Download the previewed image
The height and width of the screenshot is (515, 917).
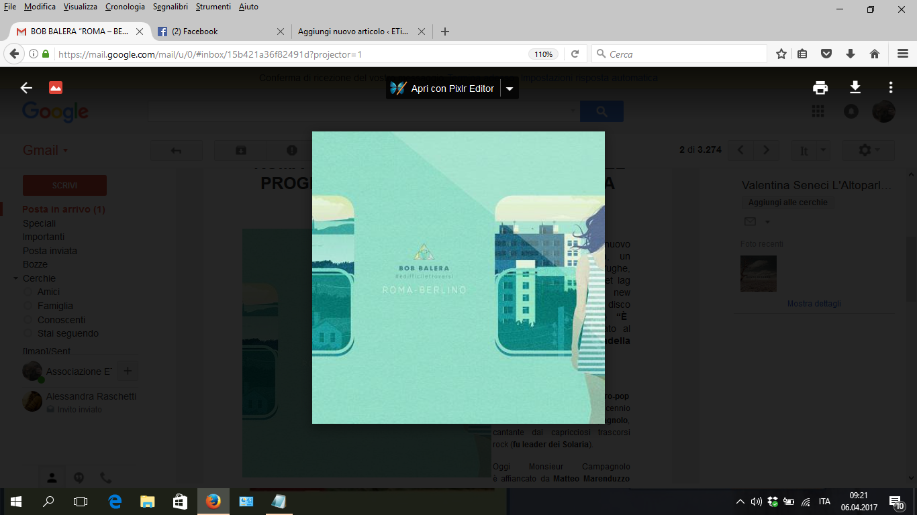[855, 88]
